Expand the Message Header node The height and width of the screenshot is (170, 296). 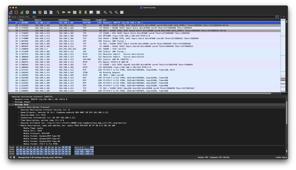(x=13, y=102)
